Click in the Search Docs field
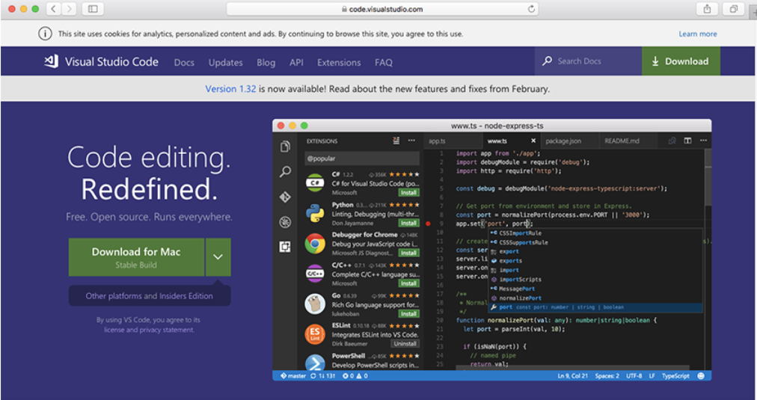757x400 pixels. (591, 61)
